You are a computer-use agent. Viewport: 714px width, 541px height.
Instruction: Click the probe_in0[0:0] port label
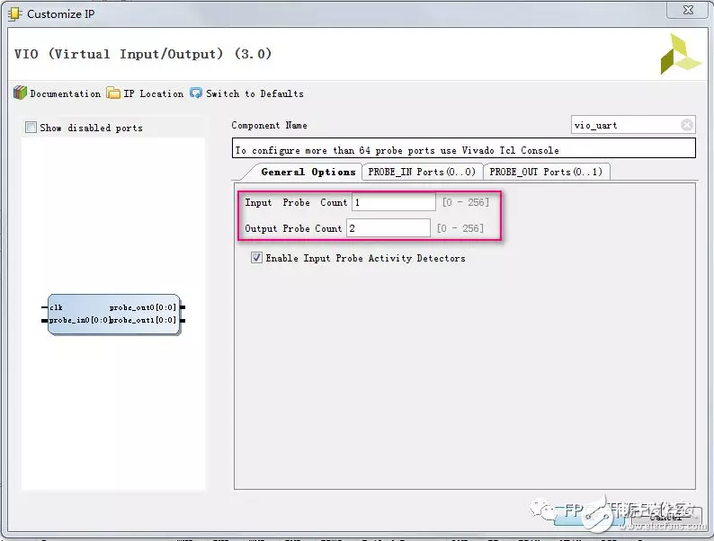79,320
